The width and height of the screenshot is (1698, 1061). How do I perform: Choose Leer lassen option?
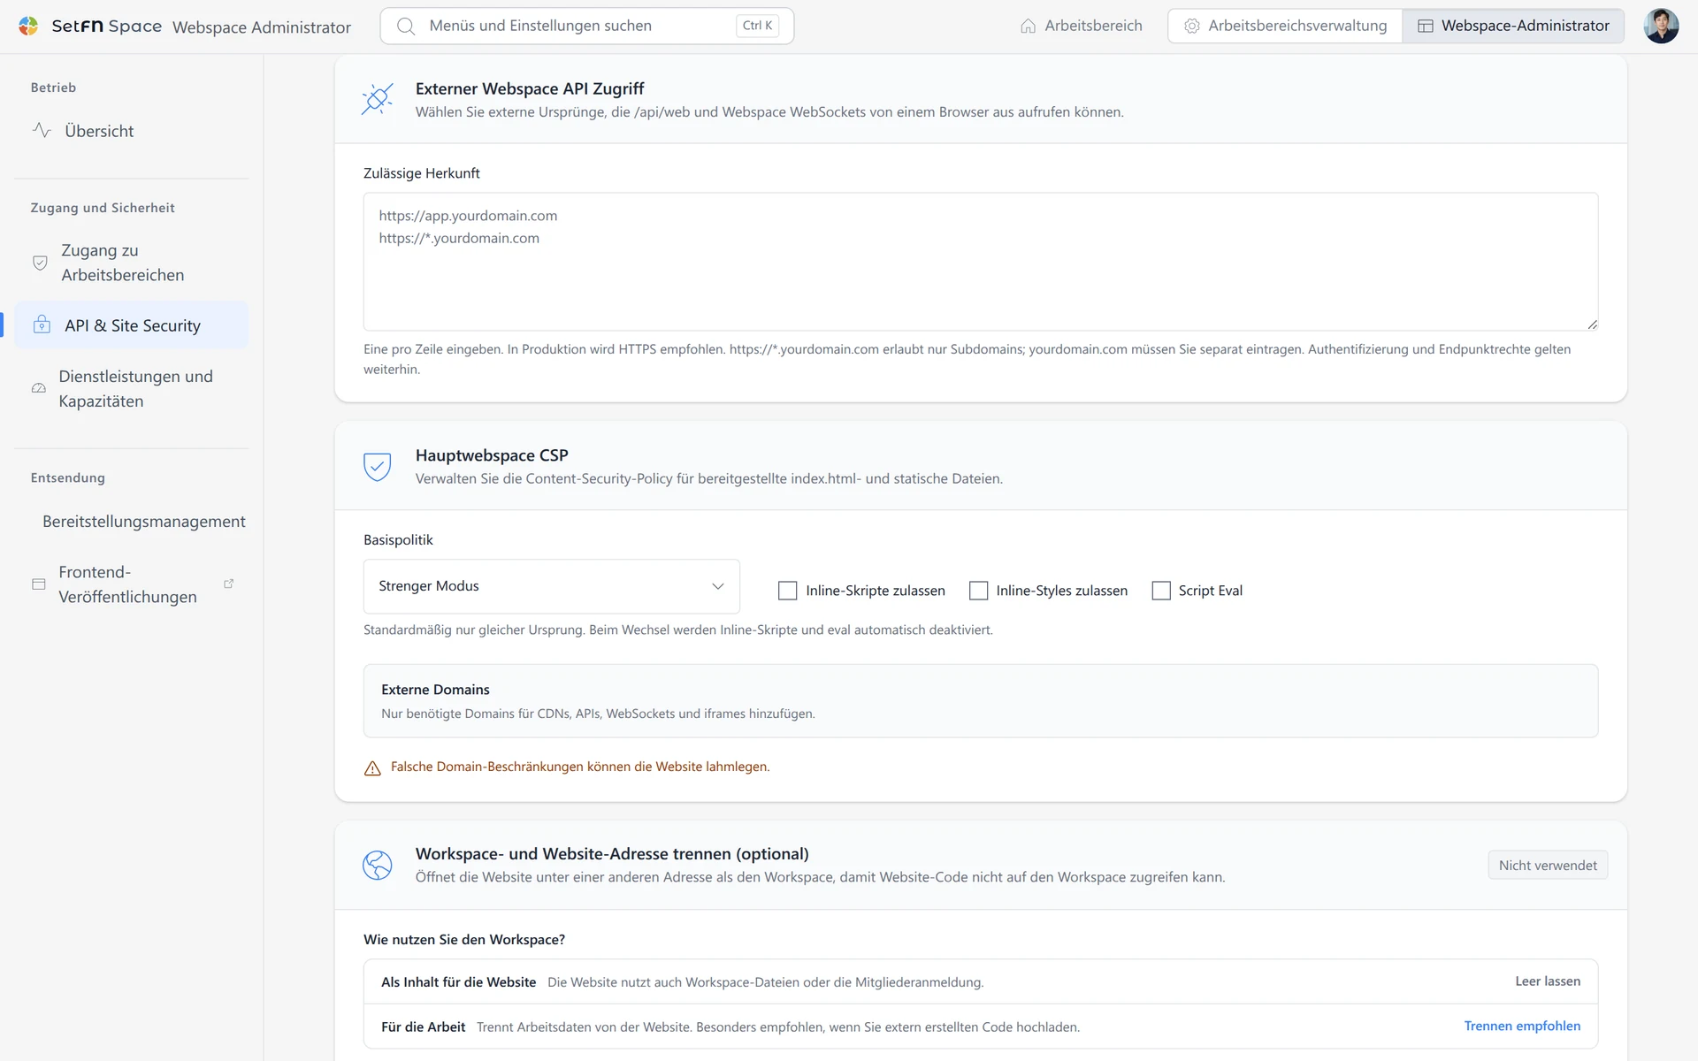click(x=1547, y=981)
